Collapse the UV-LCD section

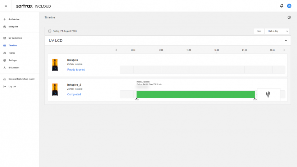point(285,41)
